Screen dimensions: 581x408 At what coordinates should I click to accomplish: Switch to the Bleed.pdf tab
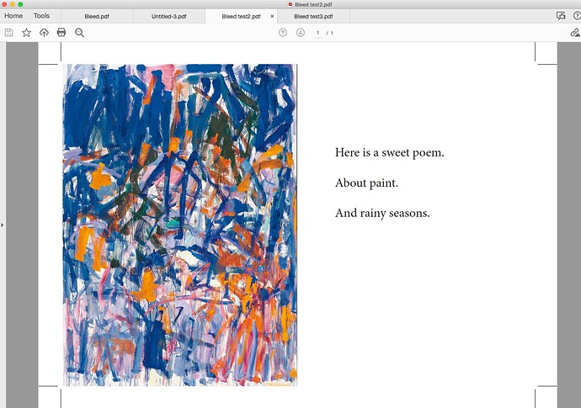97,16
